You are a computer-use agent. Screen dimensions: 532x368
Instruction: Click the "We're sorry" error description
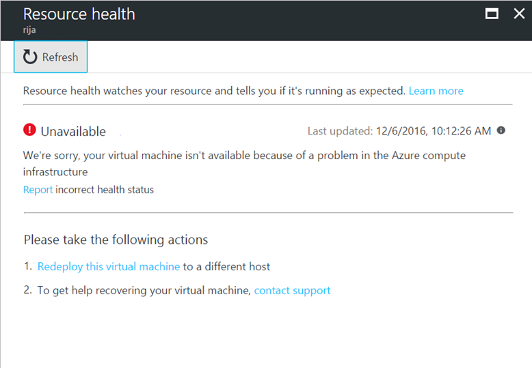[x=244, y=164]
